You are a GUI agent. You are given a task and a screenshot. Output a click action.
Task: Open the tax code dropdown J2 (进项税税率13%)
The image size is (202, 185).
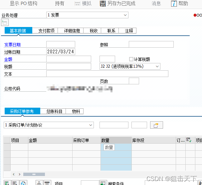tap(130, 66)
